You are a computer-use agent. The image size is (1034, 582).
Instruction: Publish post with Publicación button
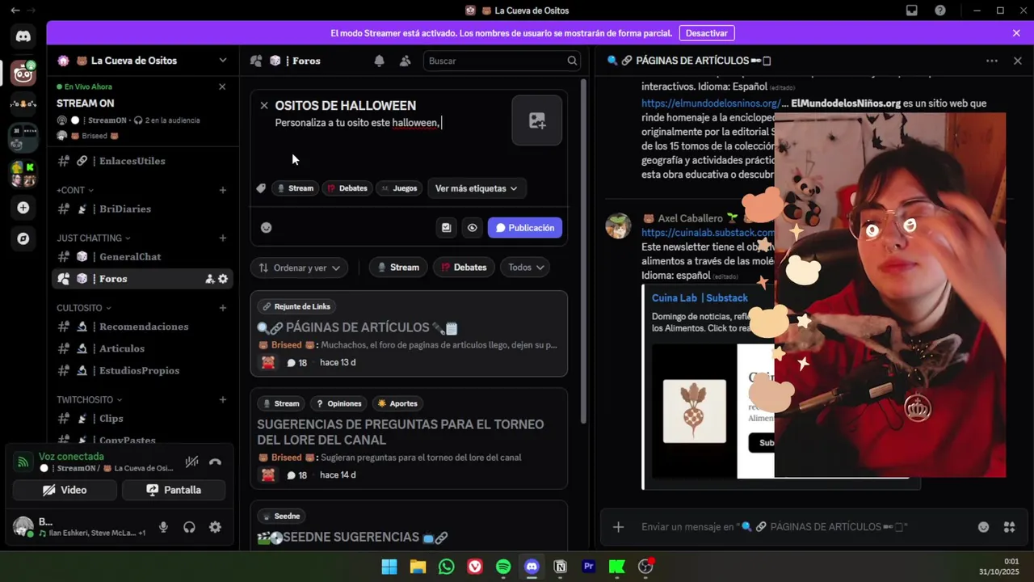(525, 228)
